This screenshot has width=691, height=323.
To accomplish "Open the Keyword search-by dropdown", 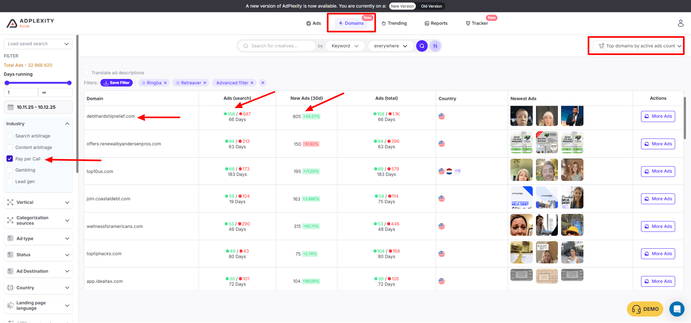I will click(x=345, y=46).
